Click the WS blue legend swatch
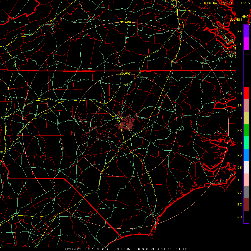The width and height of the screenshot is (251, 251). click(246, 155)
